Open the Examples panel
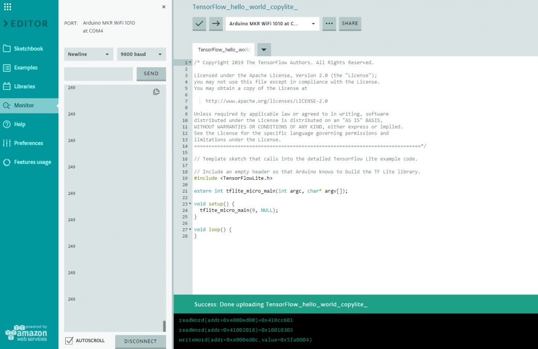 (27, 67)
